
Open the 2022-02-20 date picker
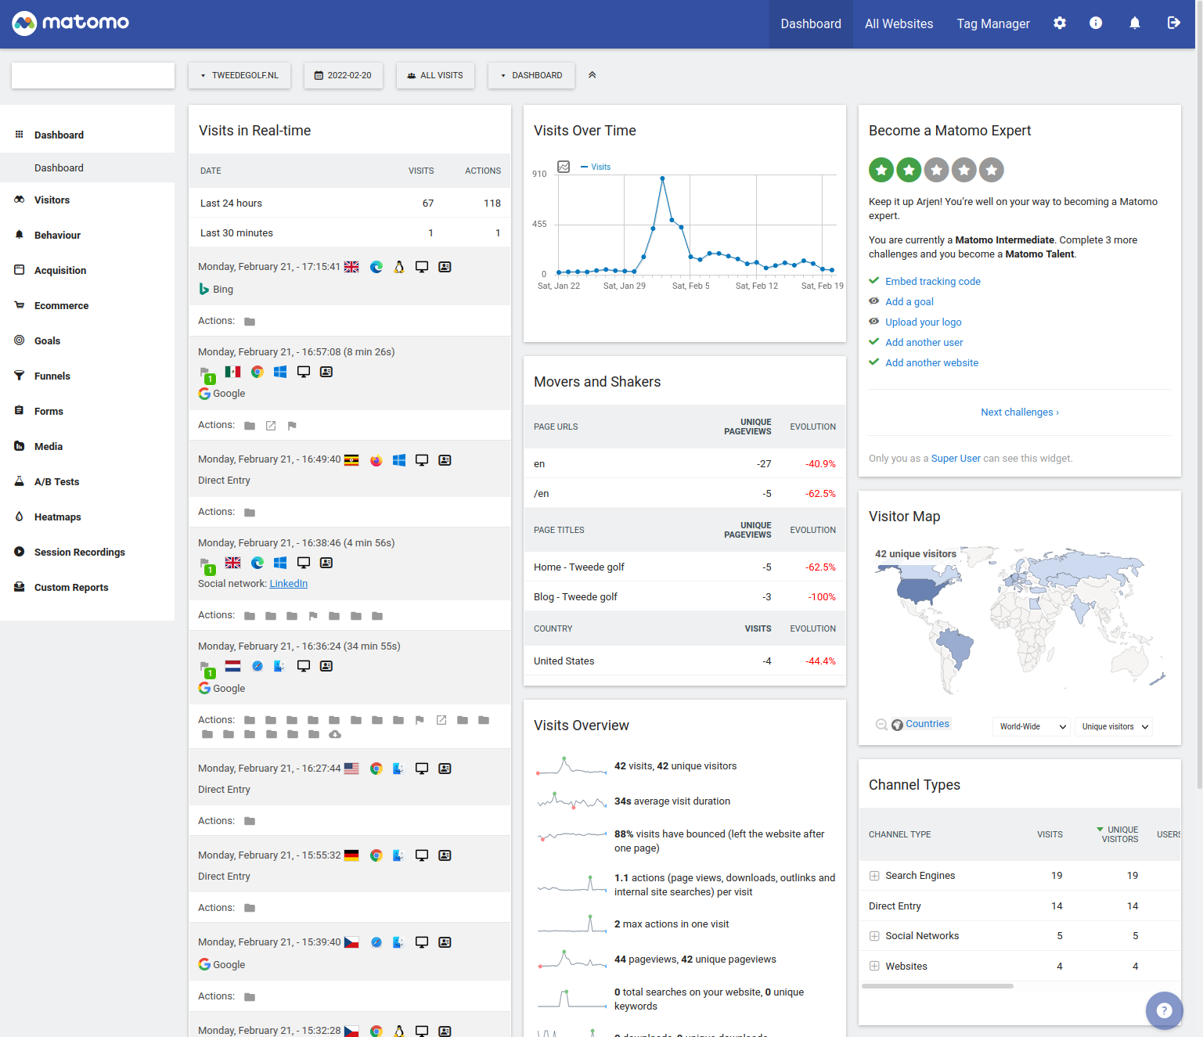[344, 76]
